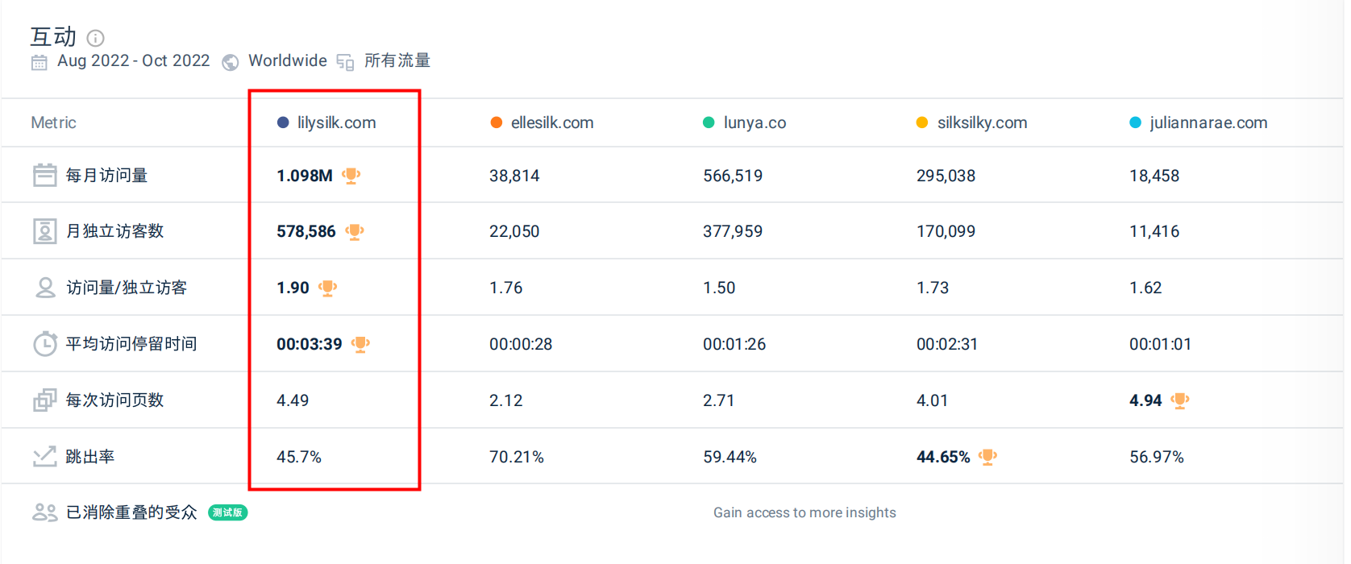Screen dimensions: 1351x564
Task: Click the trophy icon beside 578,586
Action: 355,232
